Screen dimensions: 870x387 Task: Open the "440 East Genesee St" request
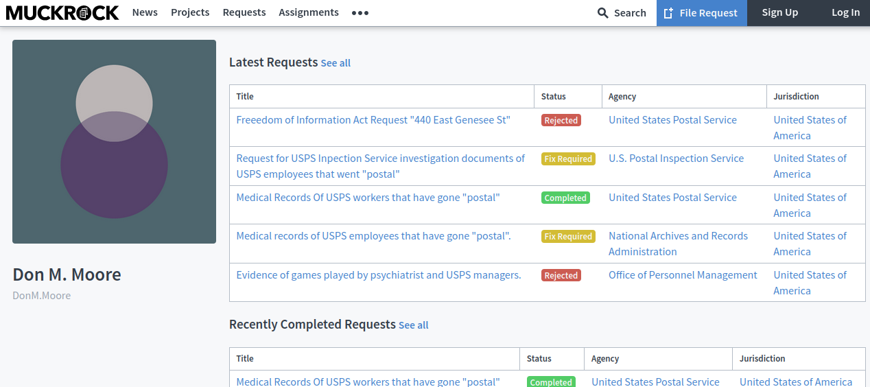click(373, 120)
